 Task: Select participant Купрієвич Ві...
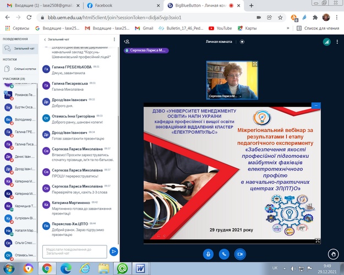(20, 218)
